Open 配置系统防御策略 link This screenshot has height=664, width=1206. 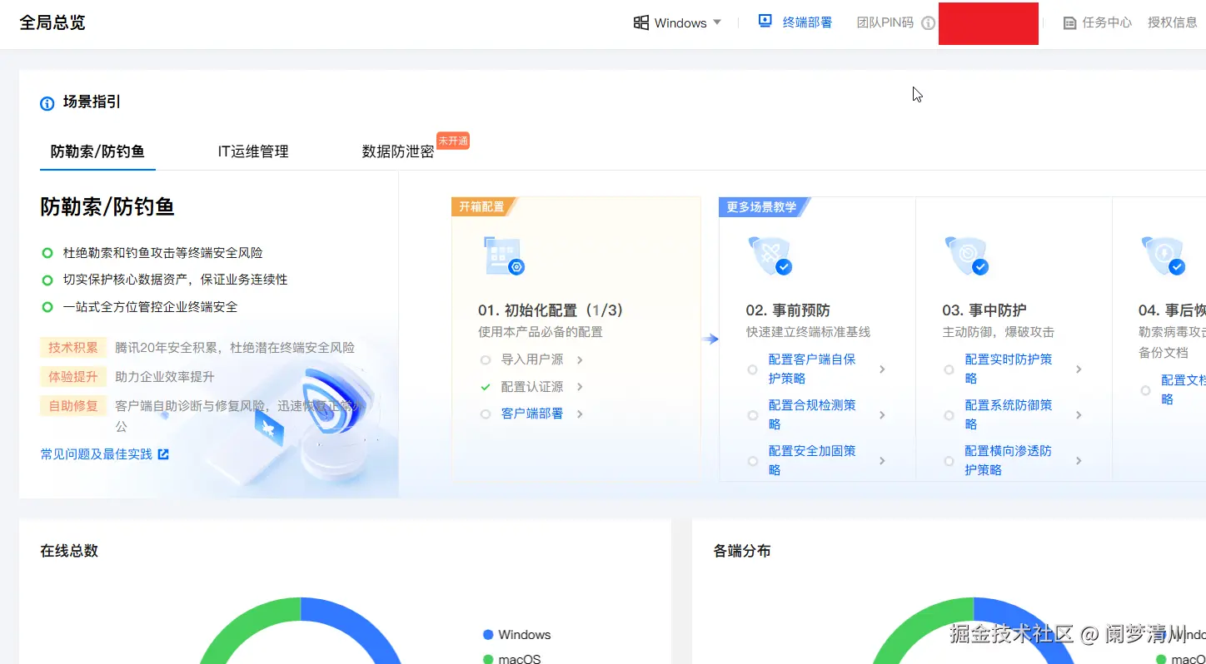click(1009, 414)
